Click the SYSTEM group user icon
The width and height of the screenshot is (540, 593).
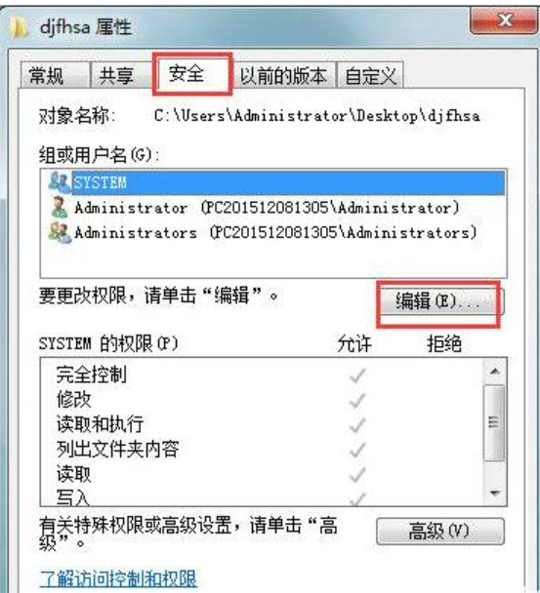tap(59, 181)
